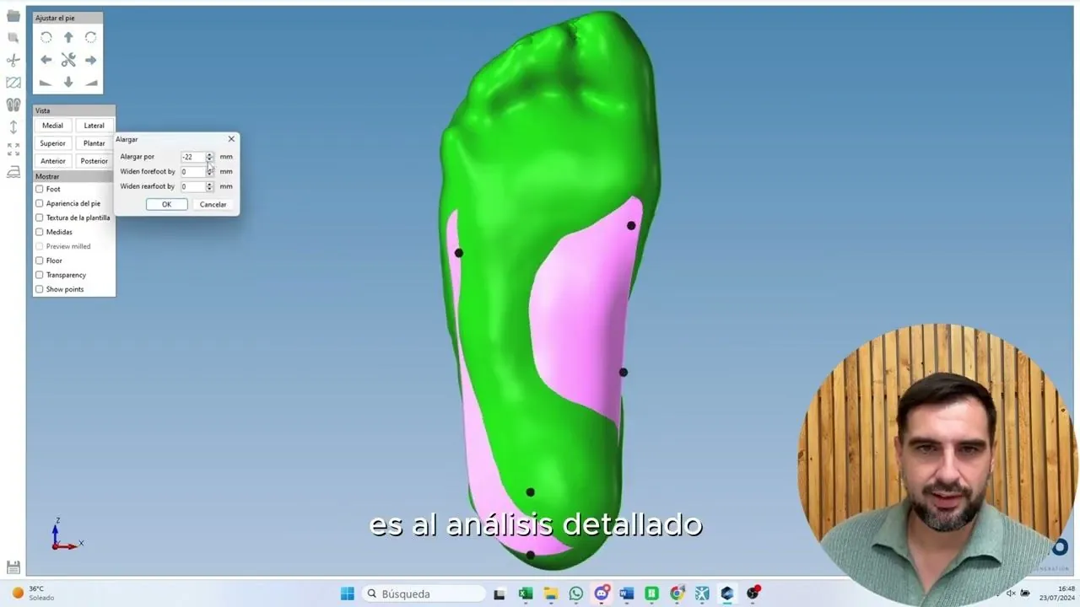Switch to the Posterior view

pos(94,161)
